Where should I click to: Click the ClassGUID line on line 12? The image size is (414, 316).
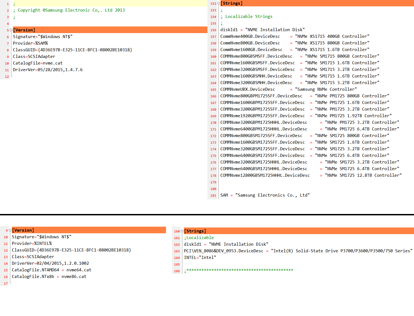click(x=72, y=250)
